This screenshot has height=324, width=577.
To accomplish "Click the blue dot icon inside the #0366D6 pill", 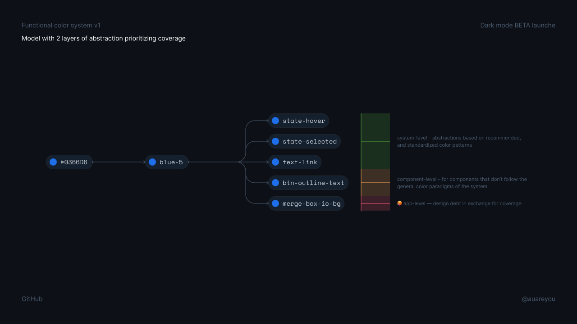I will tap(54, 162).
